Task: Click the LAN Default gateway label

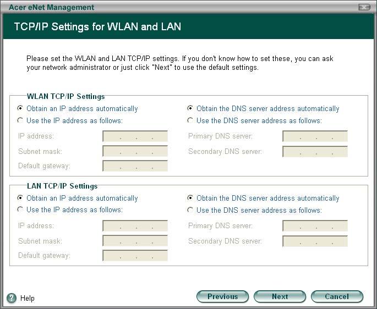Action: point(44,256)
